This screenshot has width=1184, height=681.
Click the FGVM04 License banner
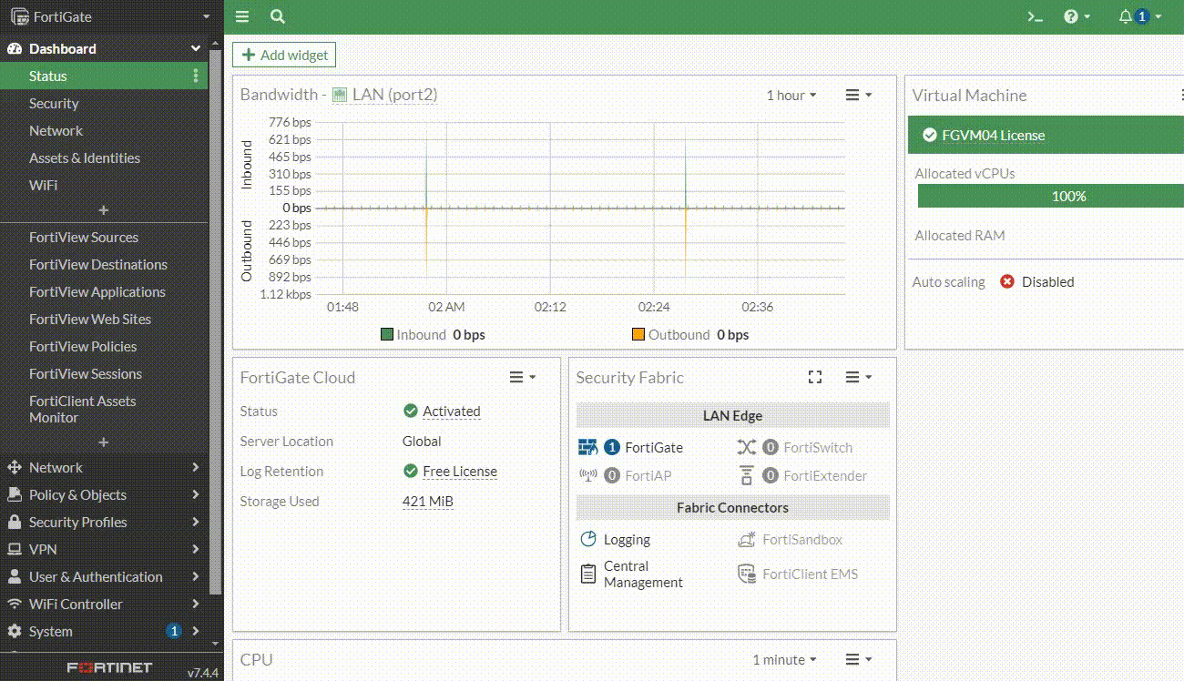[1046, 135]
